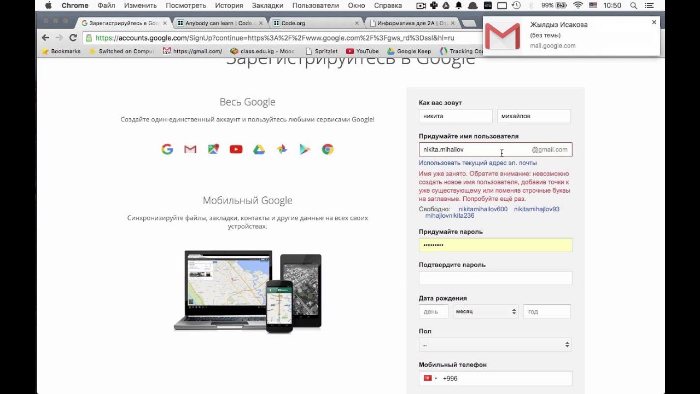
Task: Open Spotlight search magnifier in menu bar
Action: point(633,5)
